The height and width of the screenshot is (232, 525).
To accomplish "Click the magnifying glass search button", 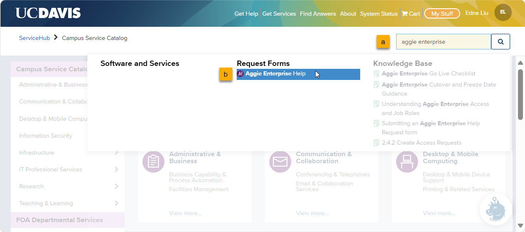I will click(500, 42).
